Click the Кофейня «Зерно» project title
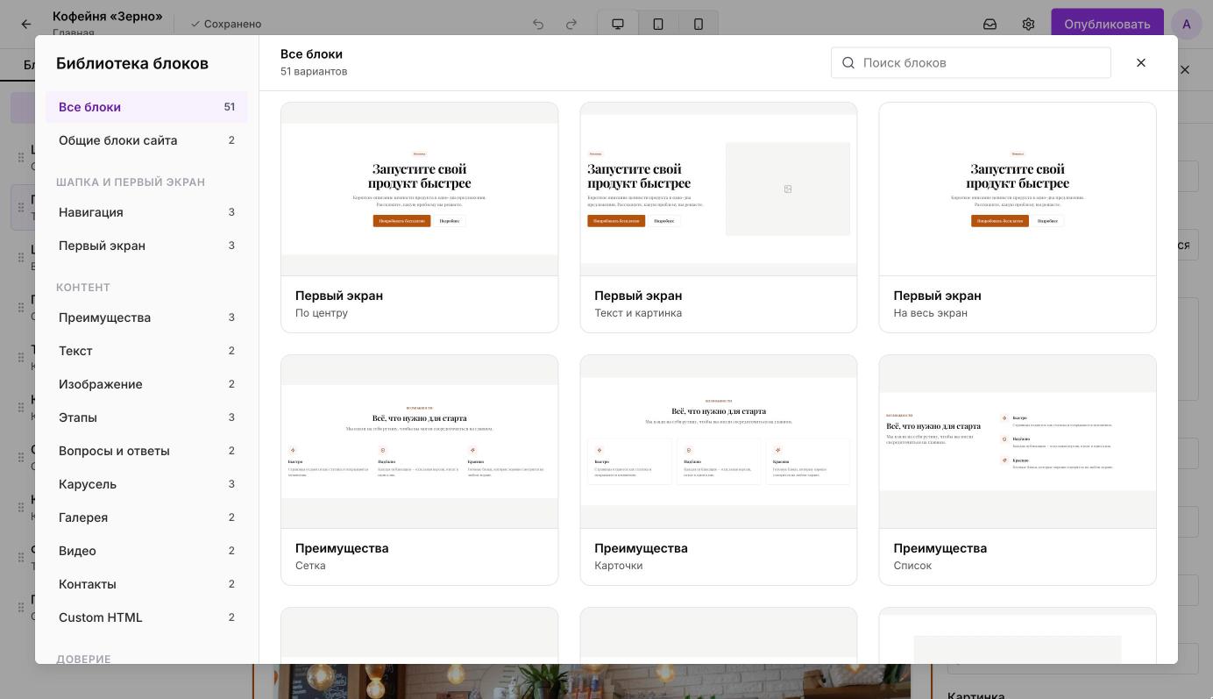This screenshot has height=699, width=1213. (108, 16)
